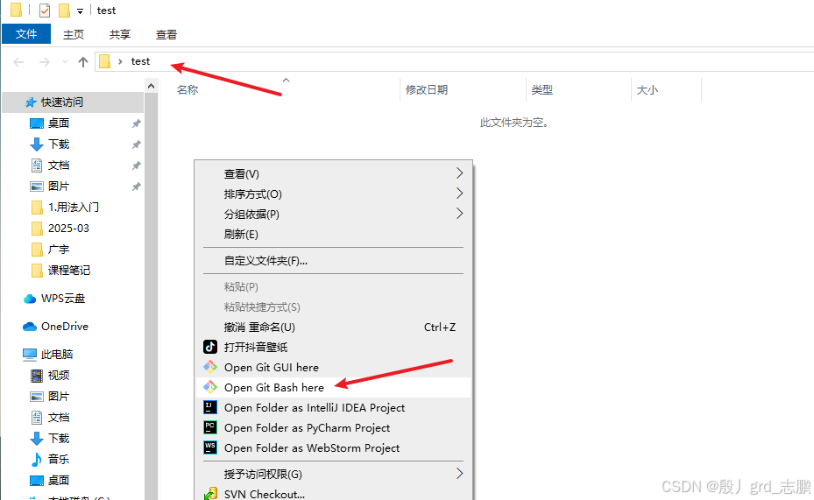Choose SVN Checkout... entry
The width and height of the screenshot is (814, 500).
(333, 493)
